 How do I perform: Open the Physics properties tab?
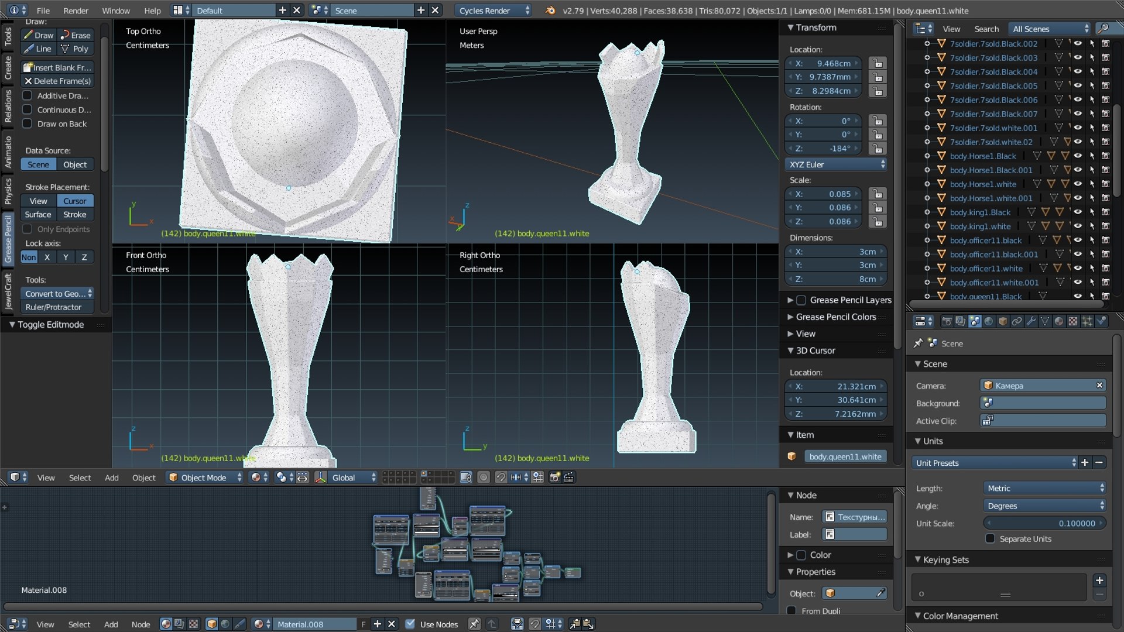pos(1101,321)
